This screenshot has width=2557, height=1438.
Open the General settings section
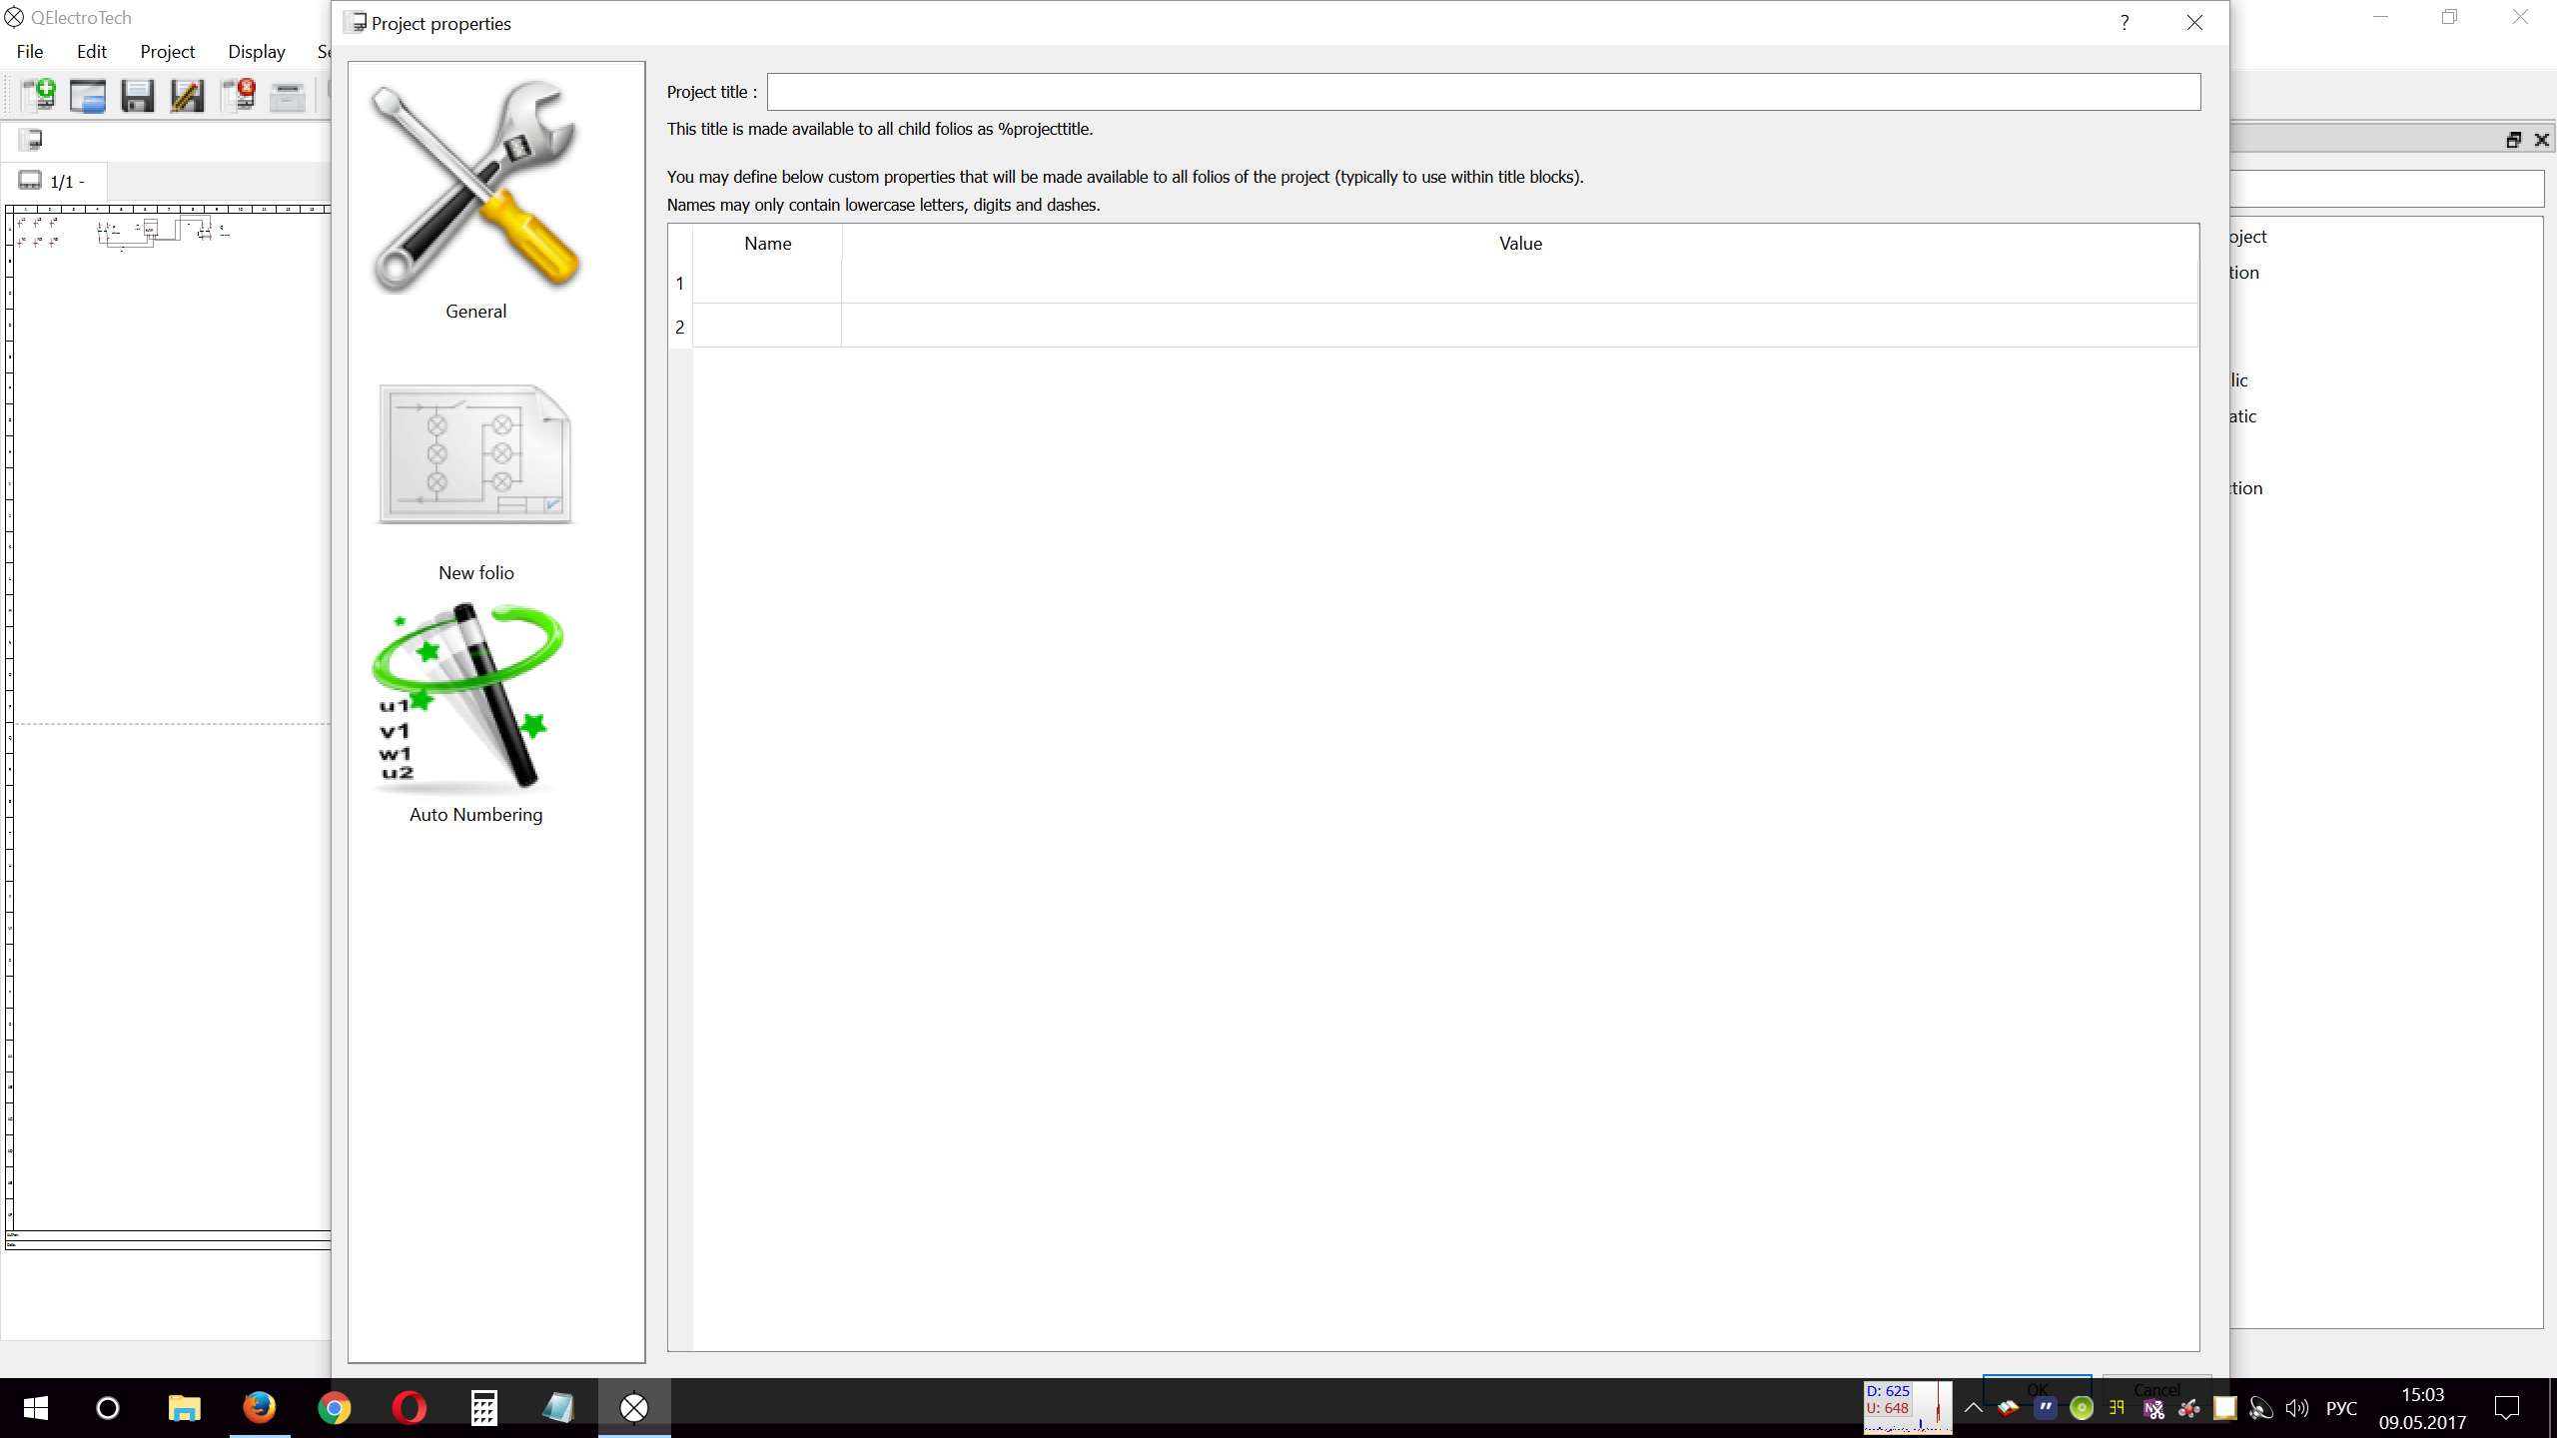point(475,200)
